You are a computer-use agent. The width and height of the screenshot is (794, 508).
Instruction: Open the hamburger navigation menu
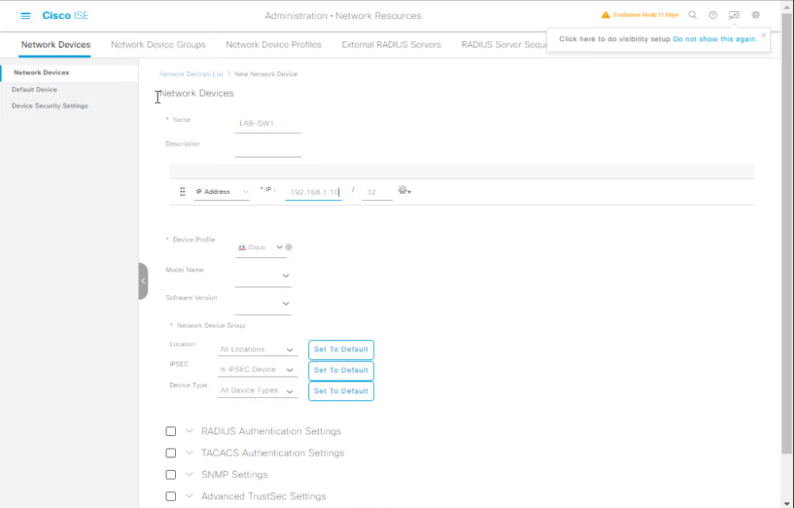click(25, 16)
